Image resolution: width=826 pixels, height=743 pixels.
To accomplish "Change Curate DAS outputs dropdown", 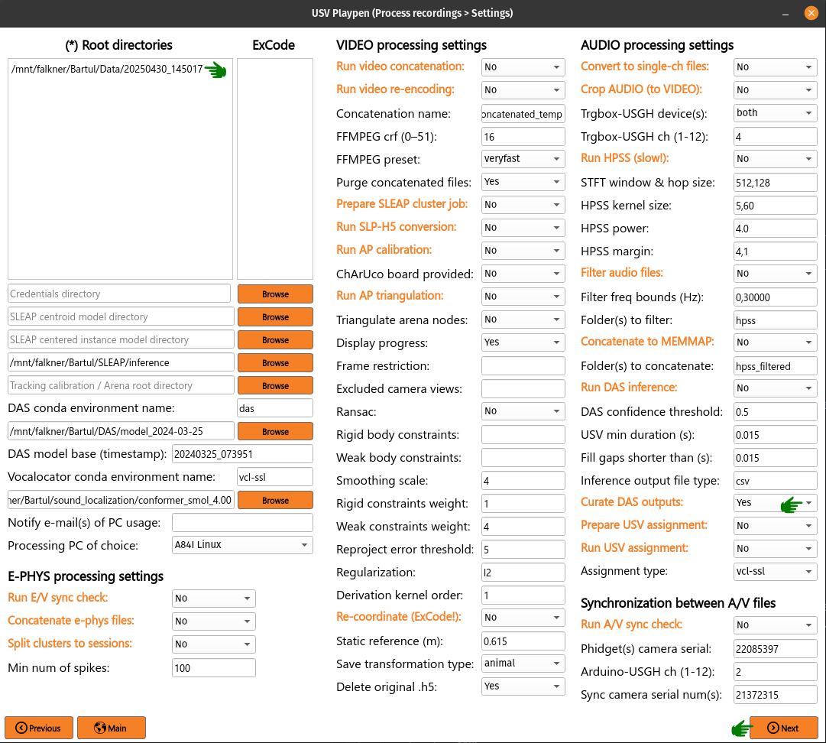I will click(x=775, y=503).
